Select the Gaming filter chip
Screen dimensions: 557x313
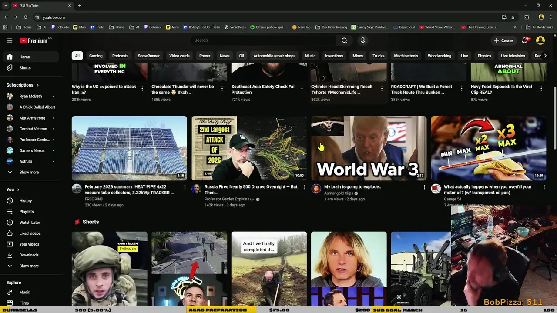click(x=96, y=56)
